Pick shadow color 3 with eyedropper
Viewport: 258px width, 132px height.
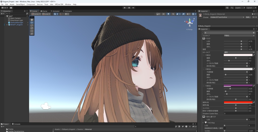tap(254, 86)
